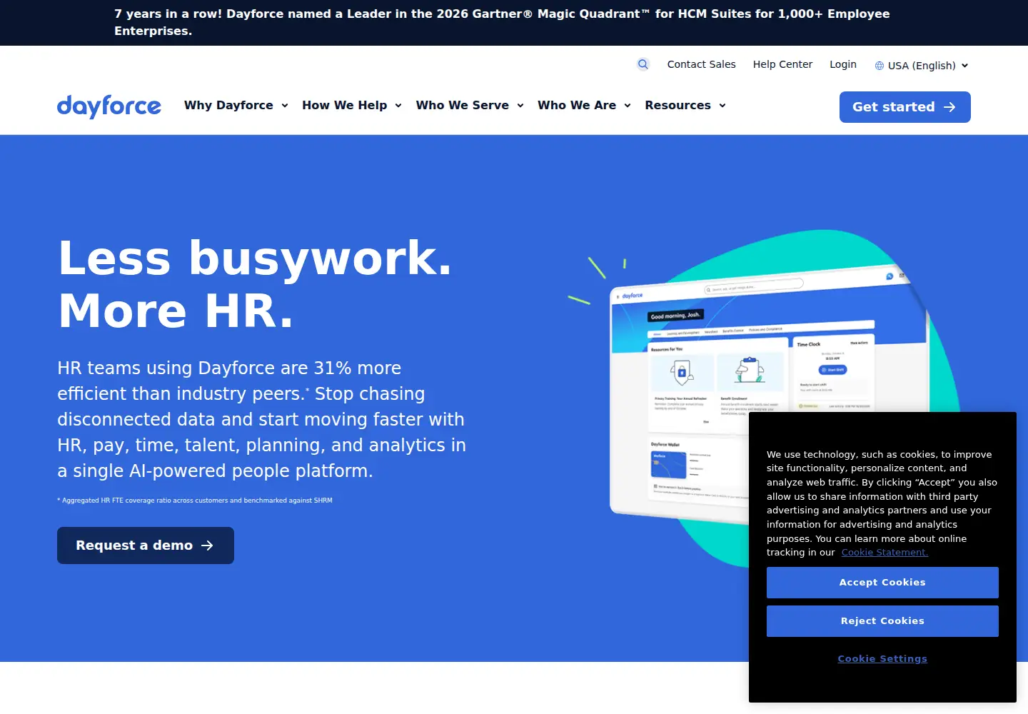This screenshot has height=714, width=1028.
Task: Expand the How We Help chevron
Action: pos(398,106)
